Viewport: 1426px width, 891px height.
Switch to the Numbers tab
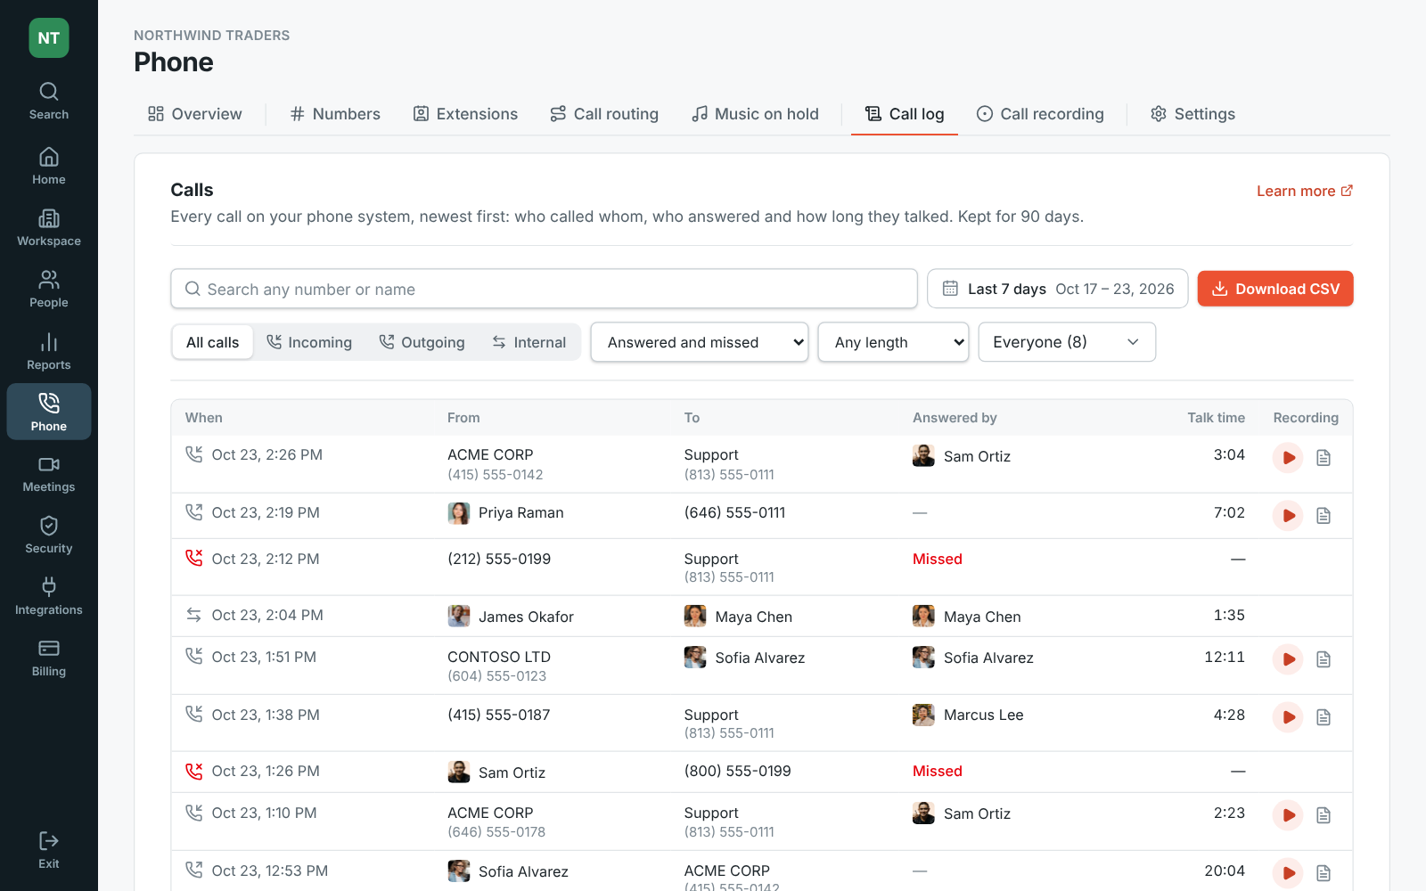[335, 114]
